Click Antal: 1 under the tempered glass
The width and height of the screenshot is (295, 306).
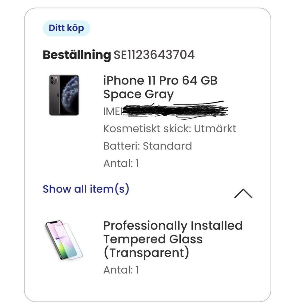point(121,270)
